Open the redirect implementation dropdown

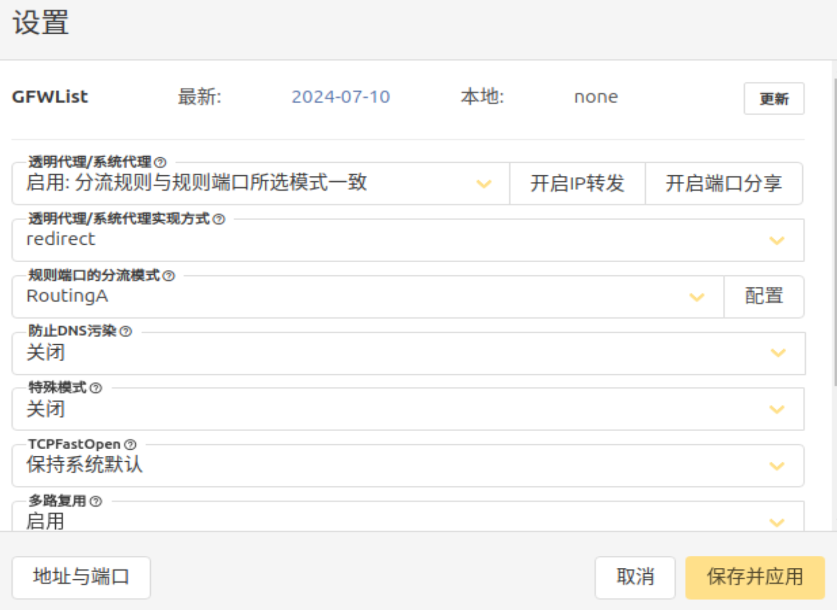click(408, 240)
